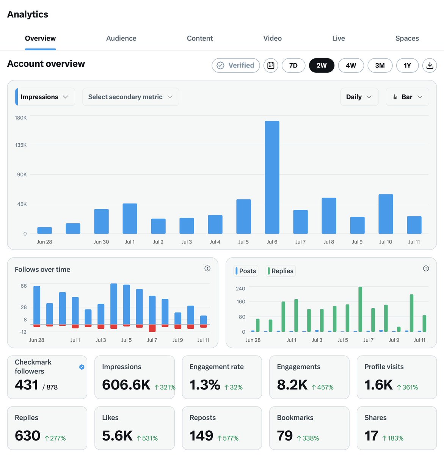Viewport: 444px width, 455px height.
Task: Switch to the Overview tab
Action: coord(40,38)
